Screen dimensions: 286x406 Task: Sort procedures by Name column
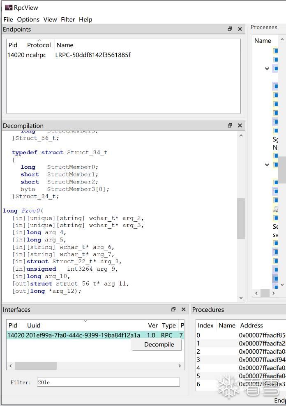pos(227,325)
